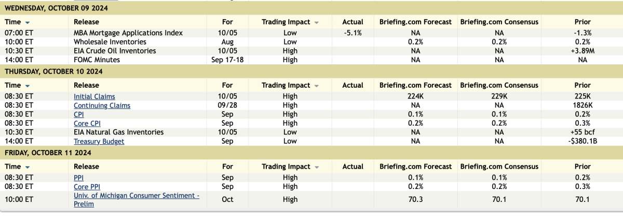This screenshot has width=623, height=218.
Task: Open Thursday's CPI release link
Action: (78, 114)
